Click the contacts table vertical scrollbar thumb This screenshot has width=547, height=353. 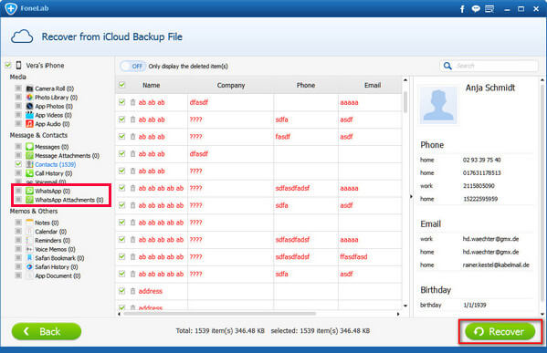(405, 102)
